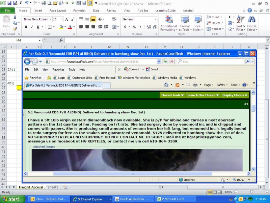Switch to the Page Layout ribbon tab
The height and width of the screenshot is (203, 270).
coord(58,10)
